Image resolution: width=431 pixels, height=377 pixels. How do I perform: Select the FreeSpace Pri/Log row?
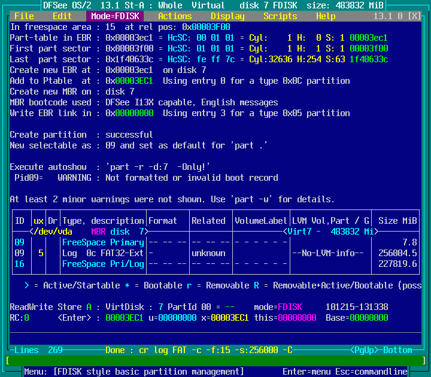pos(103,264)
